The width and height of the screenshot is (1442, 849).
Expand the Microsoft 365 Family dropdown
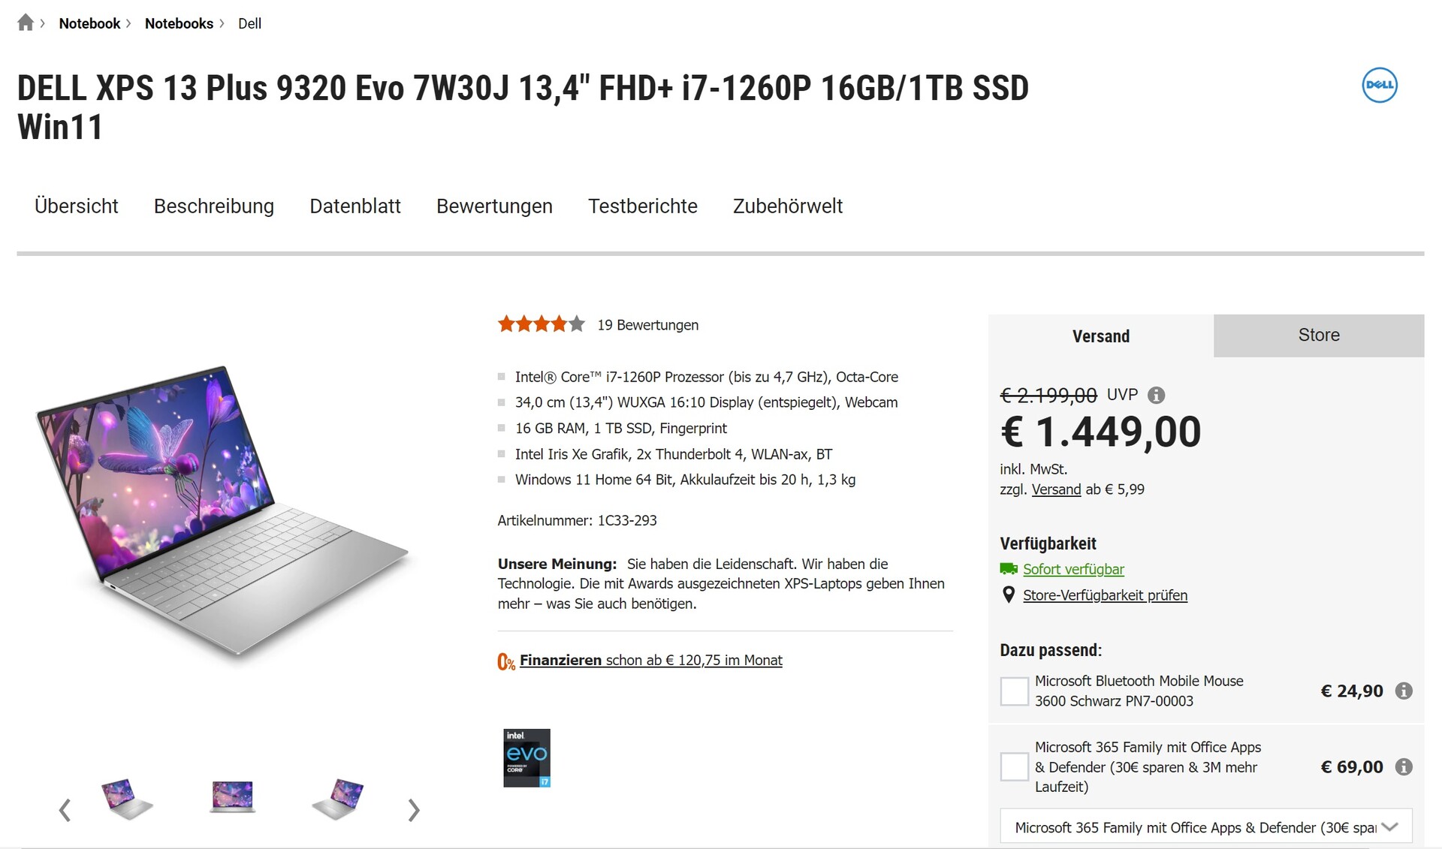1389,827
